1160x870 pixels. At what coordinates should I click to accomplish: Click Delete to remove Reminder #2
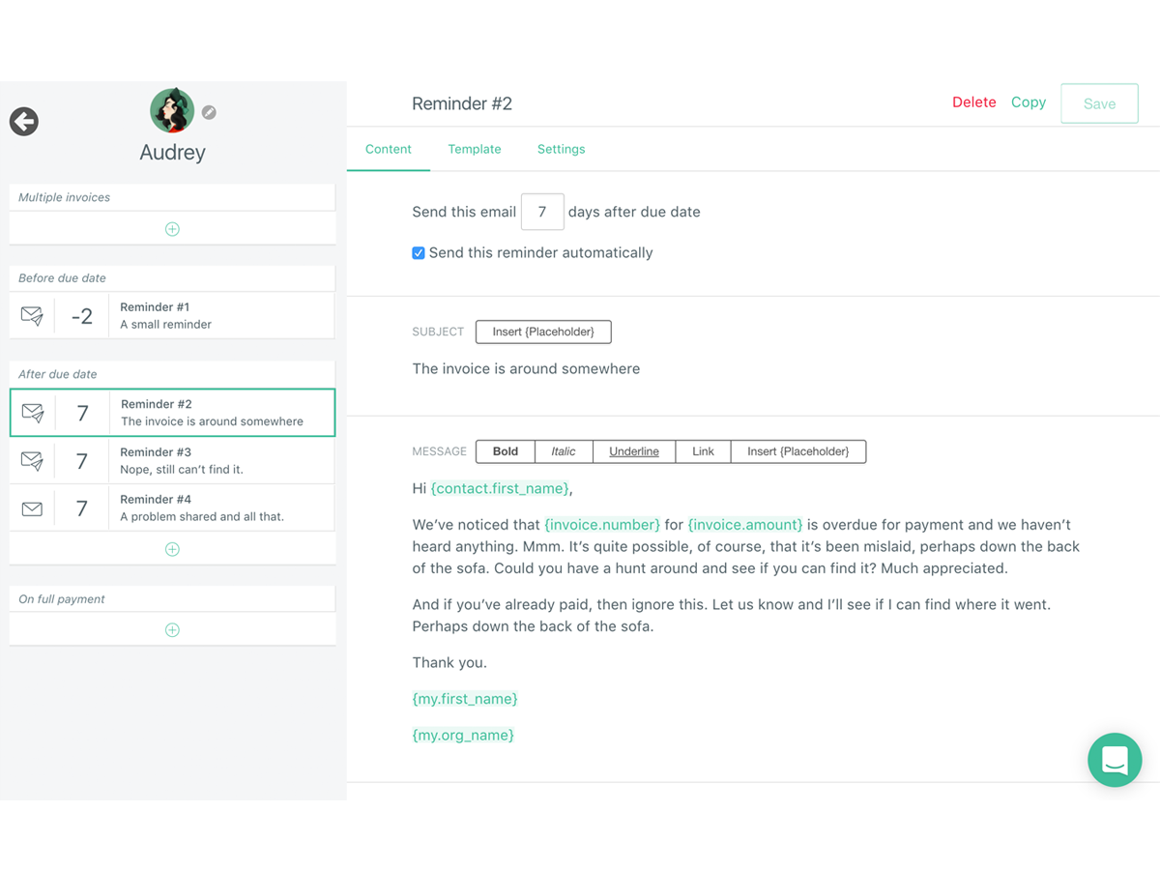coord(973,101)
